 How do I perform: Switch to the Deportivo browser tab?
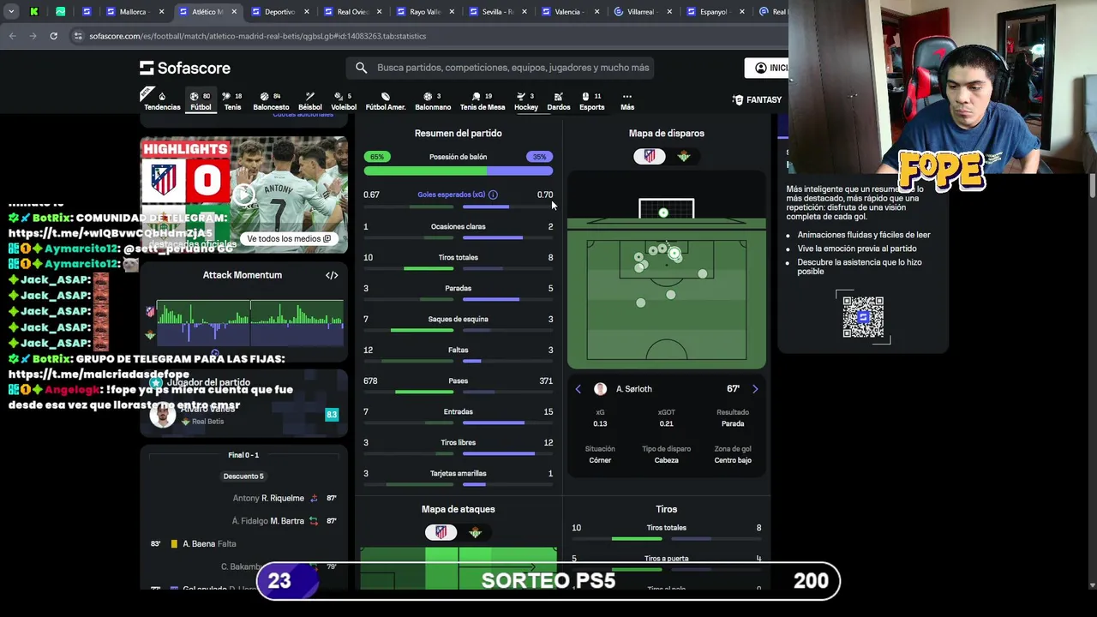click(280, 12)
